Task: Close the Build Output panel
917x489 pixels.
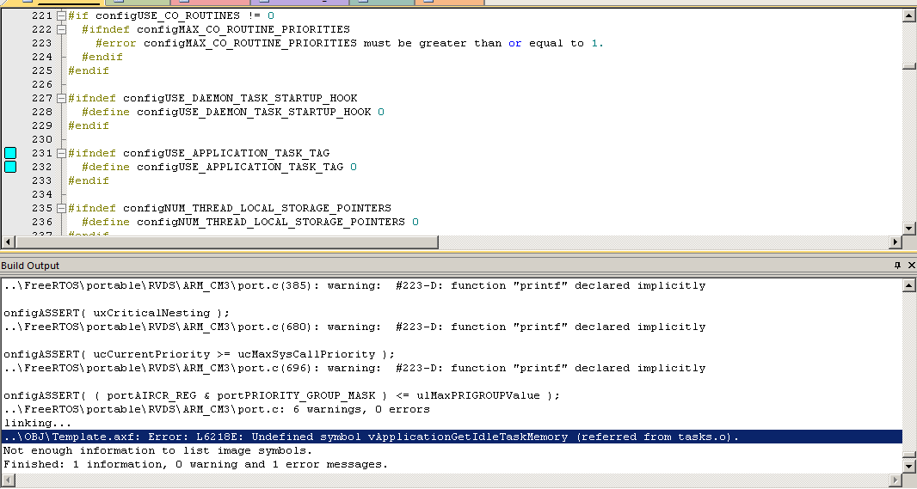Action: [910, 266]
